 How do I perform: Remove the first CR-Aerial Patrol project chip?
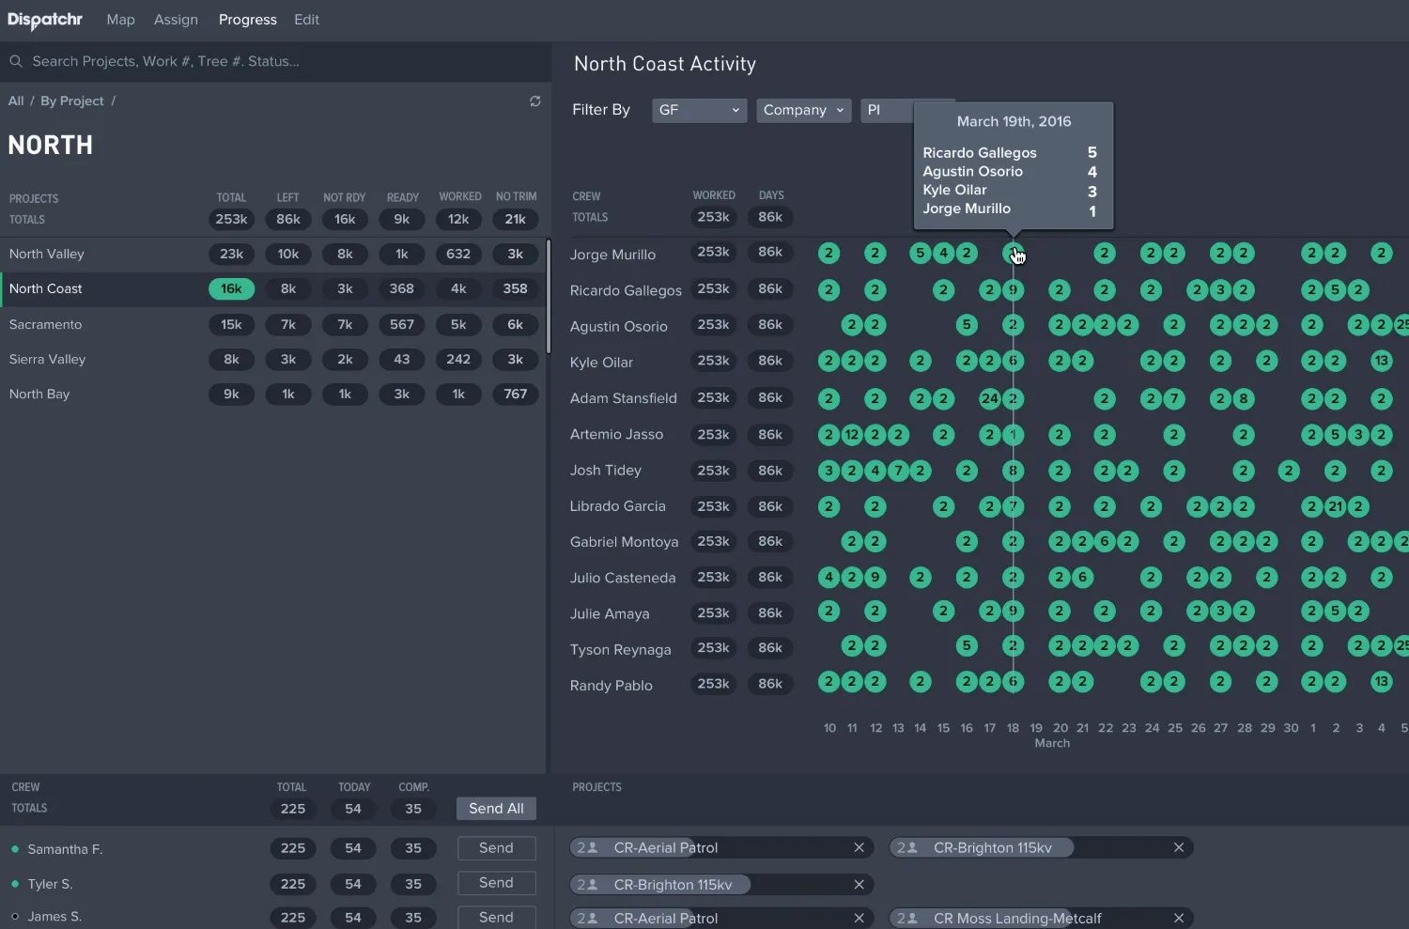pos(859,847)
